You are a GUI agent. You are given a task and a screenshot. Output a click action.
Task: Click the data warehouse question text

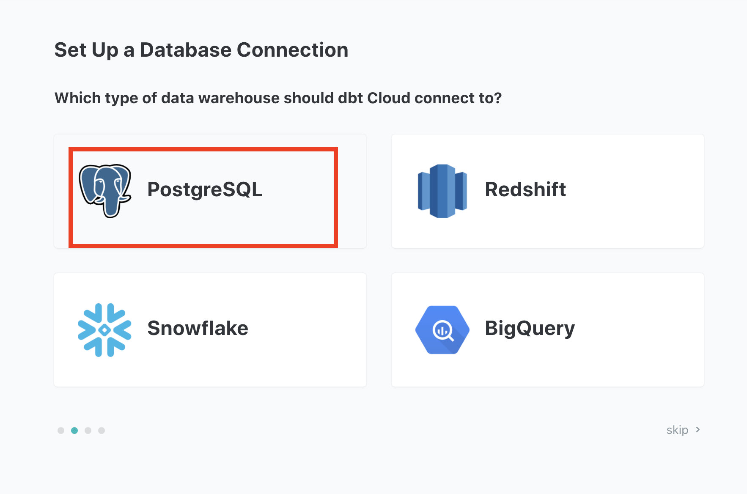click(278, 98)
